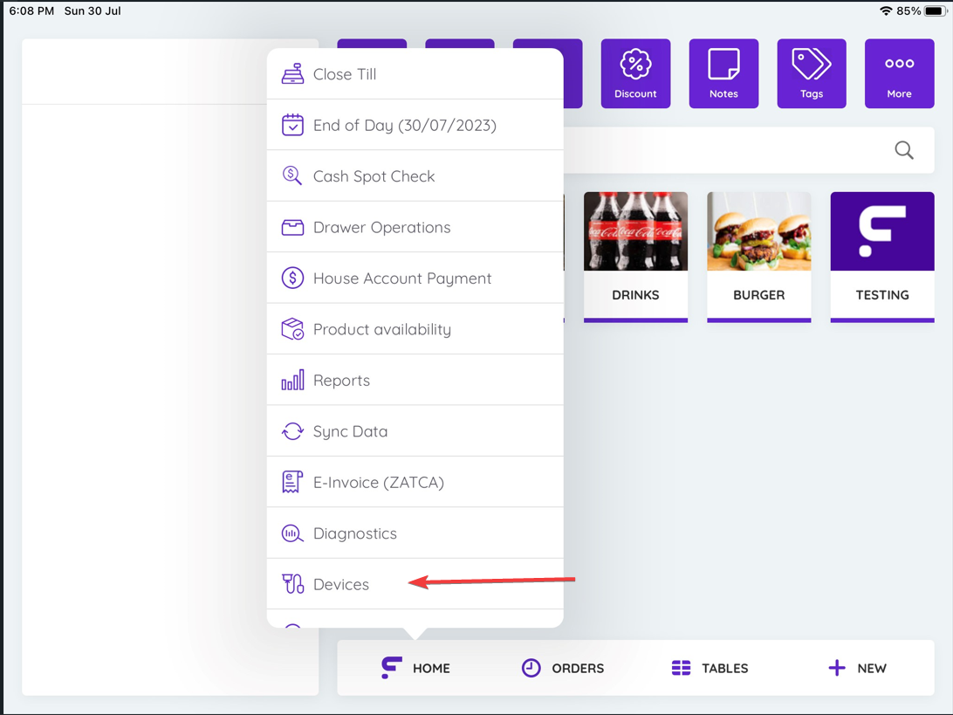Run End of Day (30/07/2023)
Image resolution: width=953 pixels, height=715 pixels.
[406, 125]
